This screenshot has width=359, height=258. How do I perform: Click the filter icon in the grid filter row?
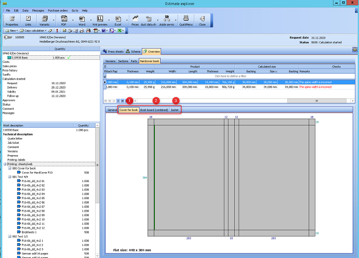[105, 76]
